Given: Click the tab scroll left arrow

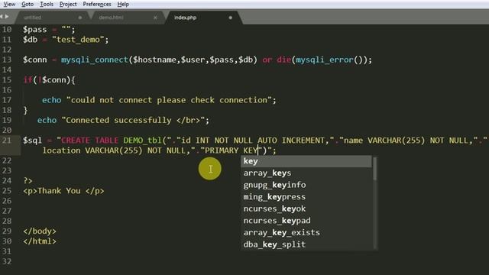Looking at the screenshot, I should coord(2,17).
